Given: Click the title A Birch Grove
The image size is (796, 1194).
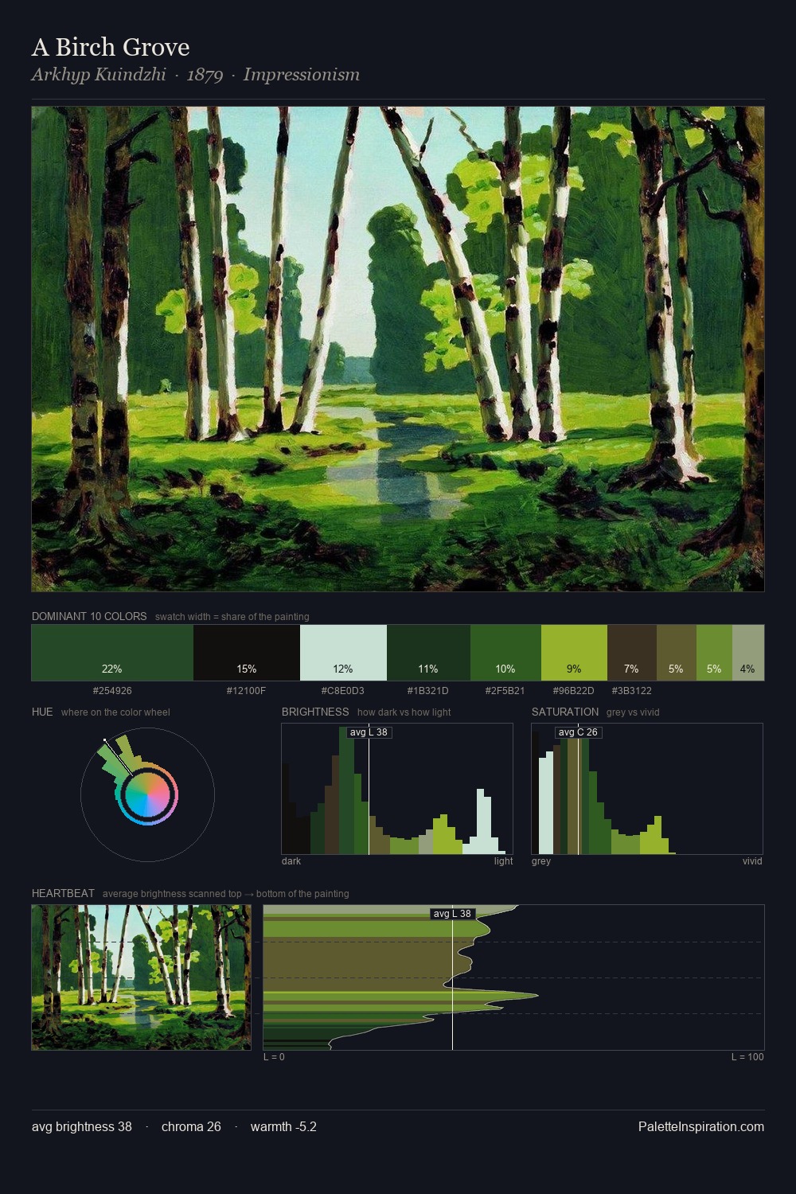Looking at the screenshot, I should [111, 48].
